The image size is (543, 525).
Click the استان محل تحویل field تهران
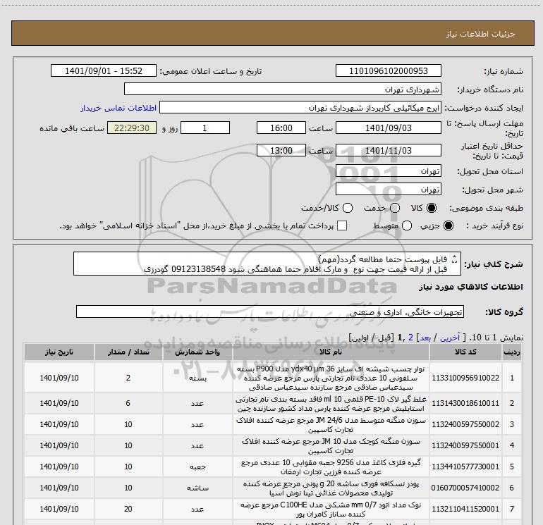[388, 171]
